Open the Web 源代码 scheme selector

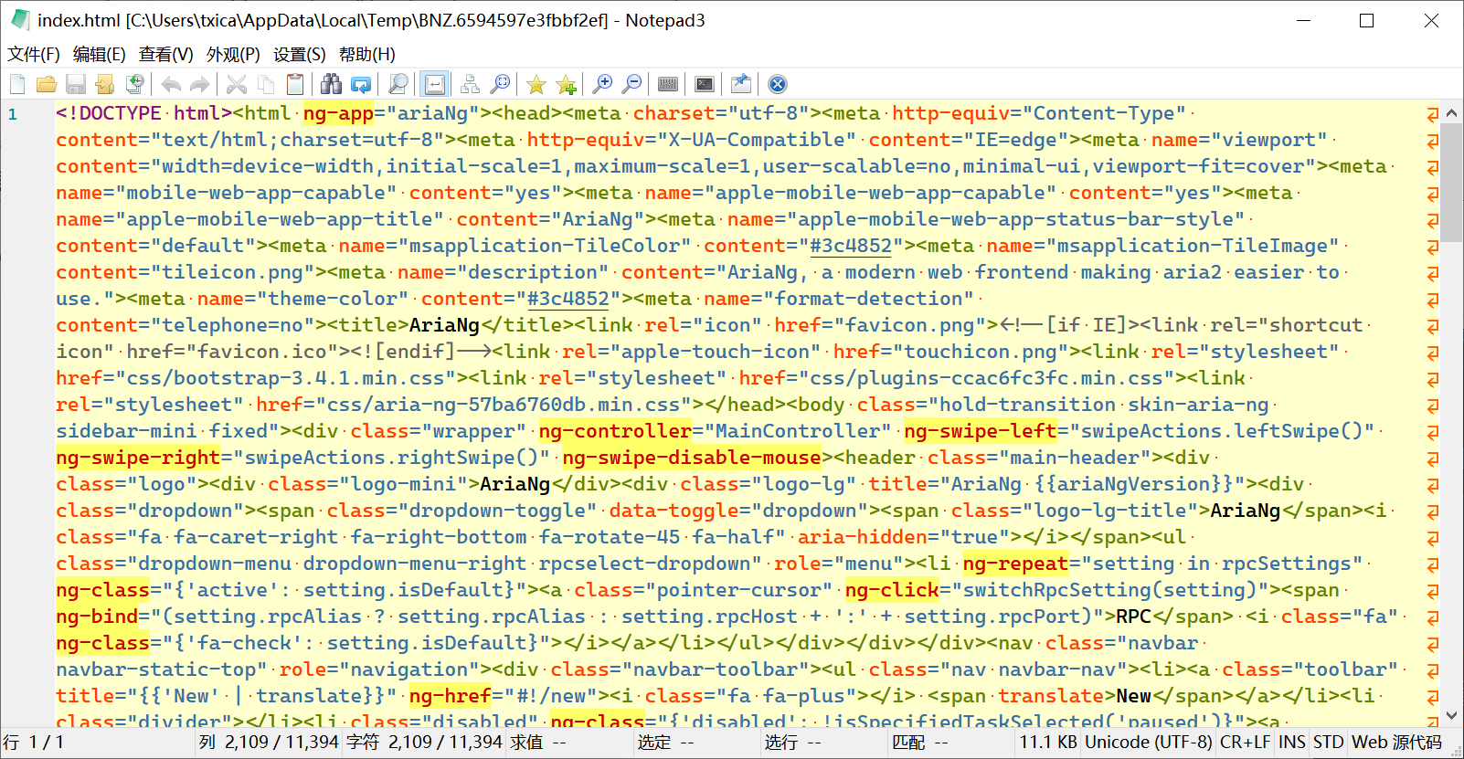1395,742
